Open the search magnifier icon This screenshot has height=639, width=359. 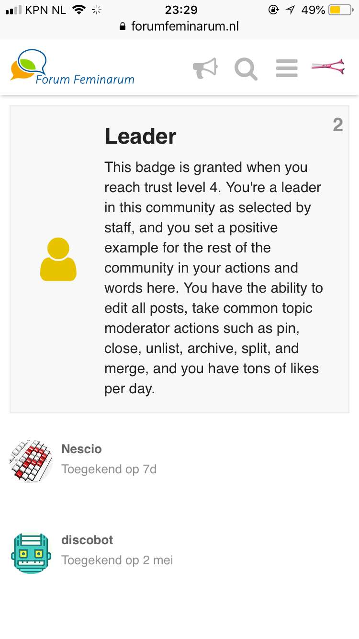pos(246,68)
